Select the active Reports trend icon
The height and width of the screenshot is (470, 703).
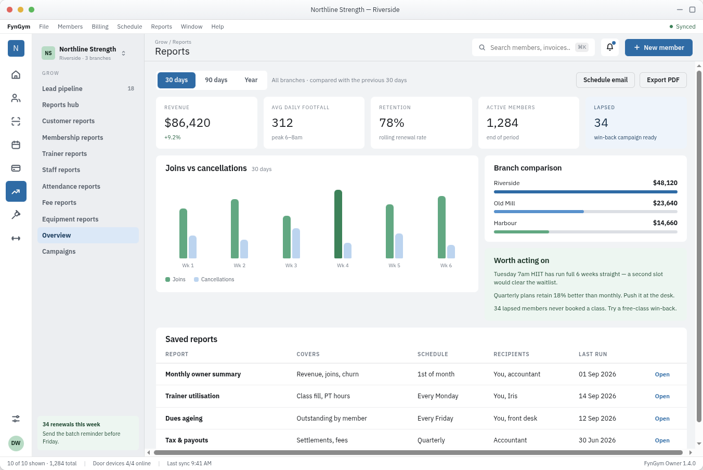click(16, 191)
